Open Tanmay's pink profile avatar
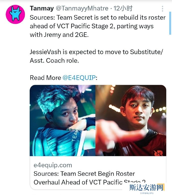Image resolution: width=172 pixels, height=195 pixels. (x=15, y=14)
